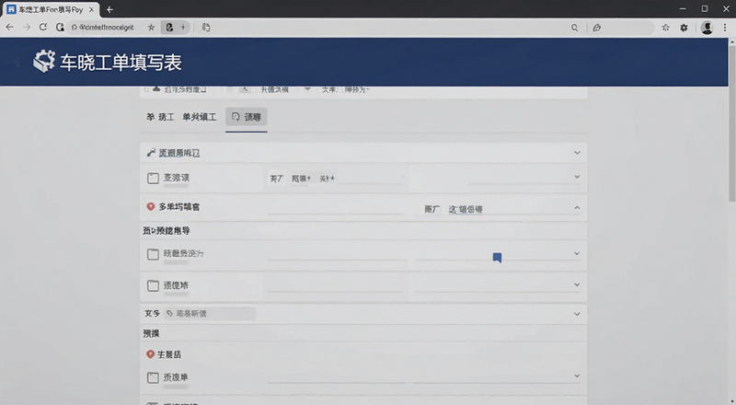Click the wrench icon in the first section header
Image resolution: width=736 pixels, height=405 pixels.
(x=151, y=153)
